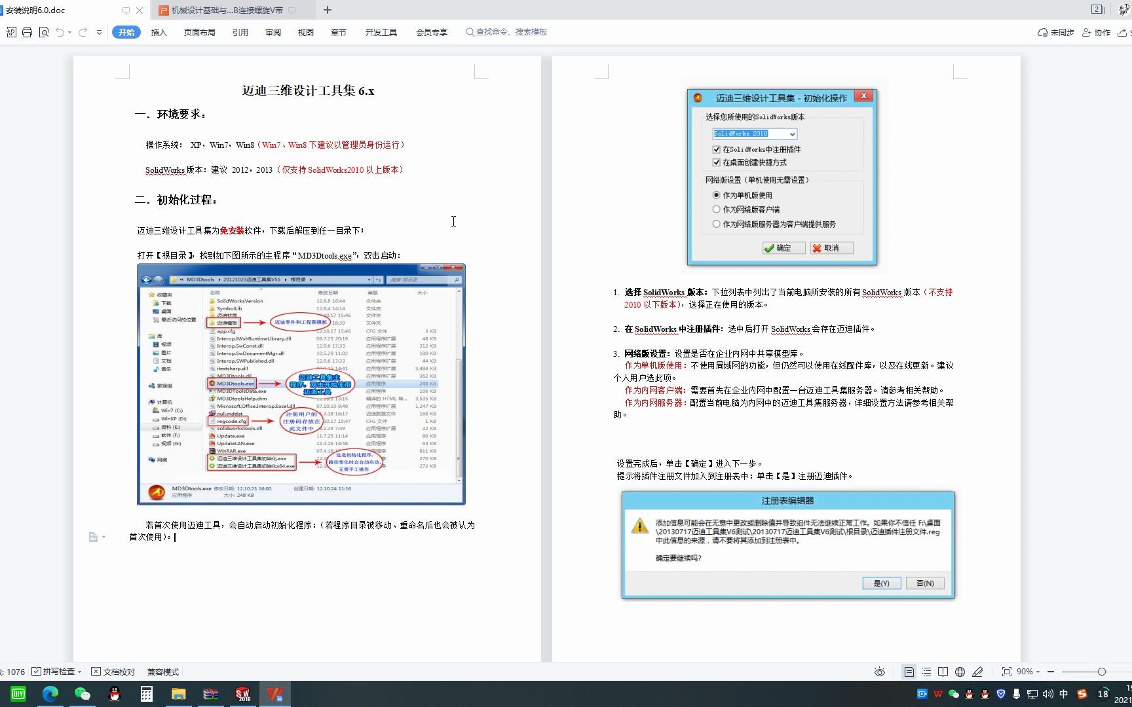Click the heading 一．环境要求：
This screenshot has width=1132, height=707.
tap(172, 115)
